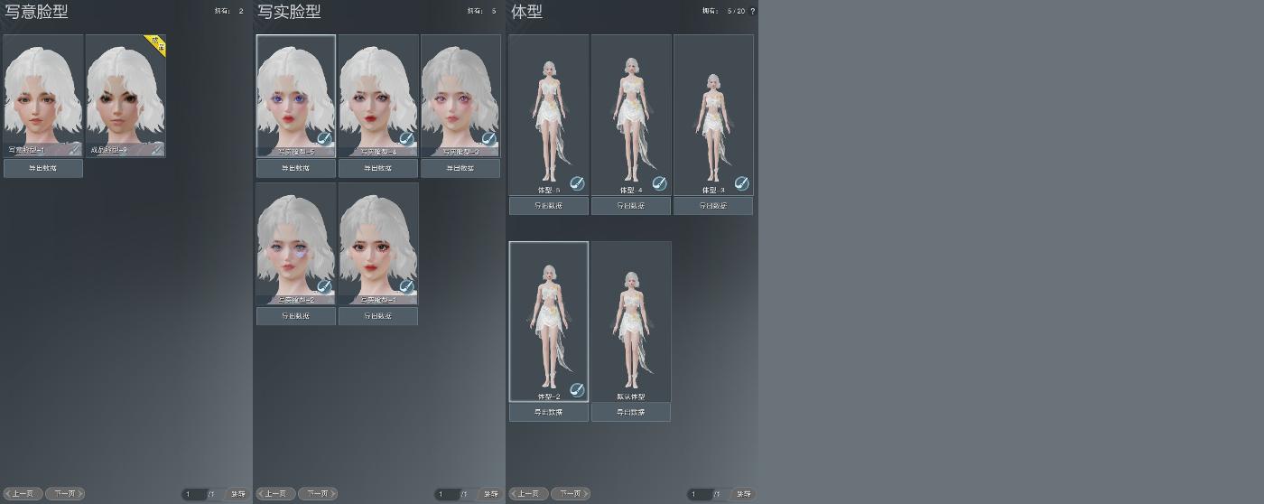Select the 写意脸型-1 face thumbnail
The height and width of the screenshot is (504, 1264).
43,96
